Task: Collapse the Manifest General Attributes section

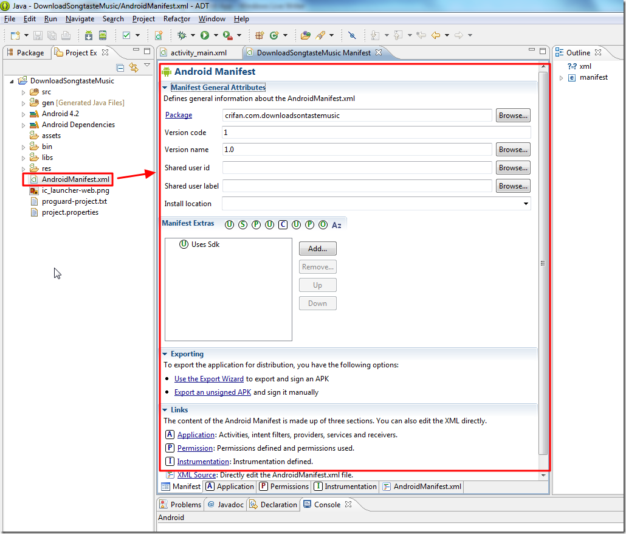Action: pyautogui.click(x=165, y=88)
